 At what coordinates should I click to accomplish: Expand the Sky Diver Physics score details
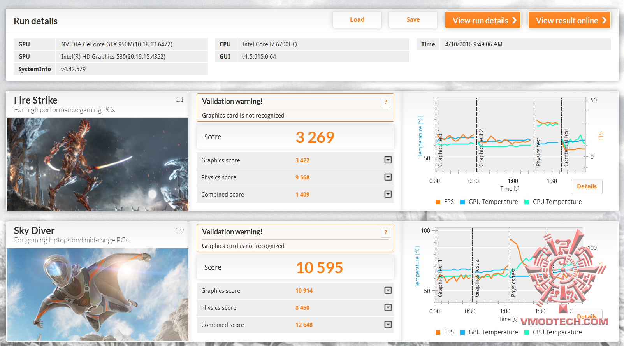tap(388, 307)
